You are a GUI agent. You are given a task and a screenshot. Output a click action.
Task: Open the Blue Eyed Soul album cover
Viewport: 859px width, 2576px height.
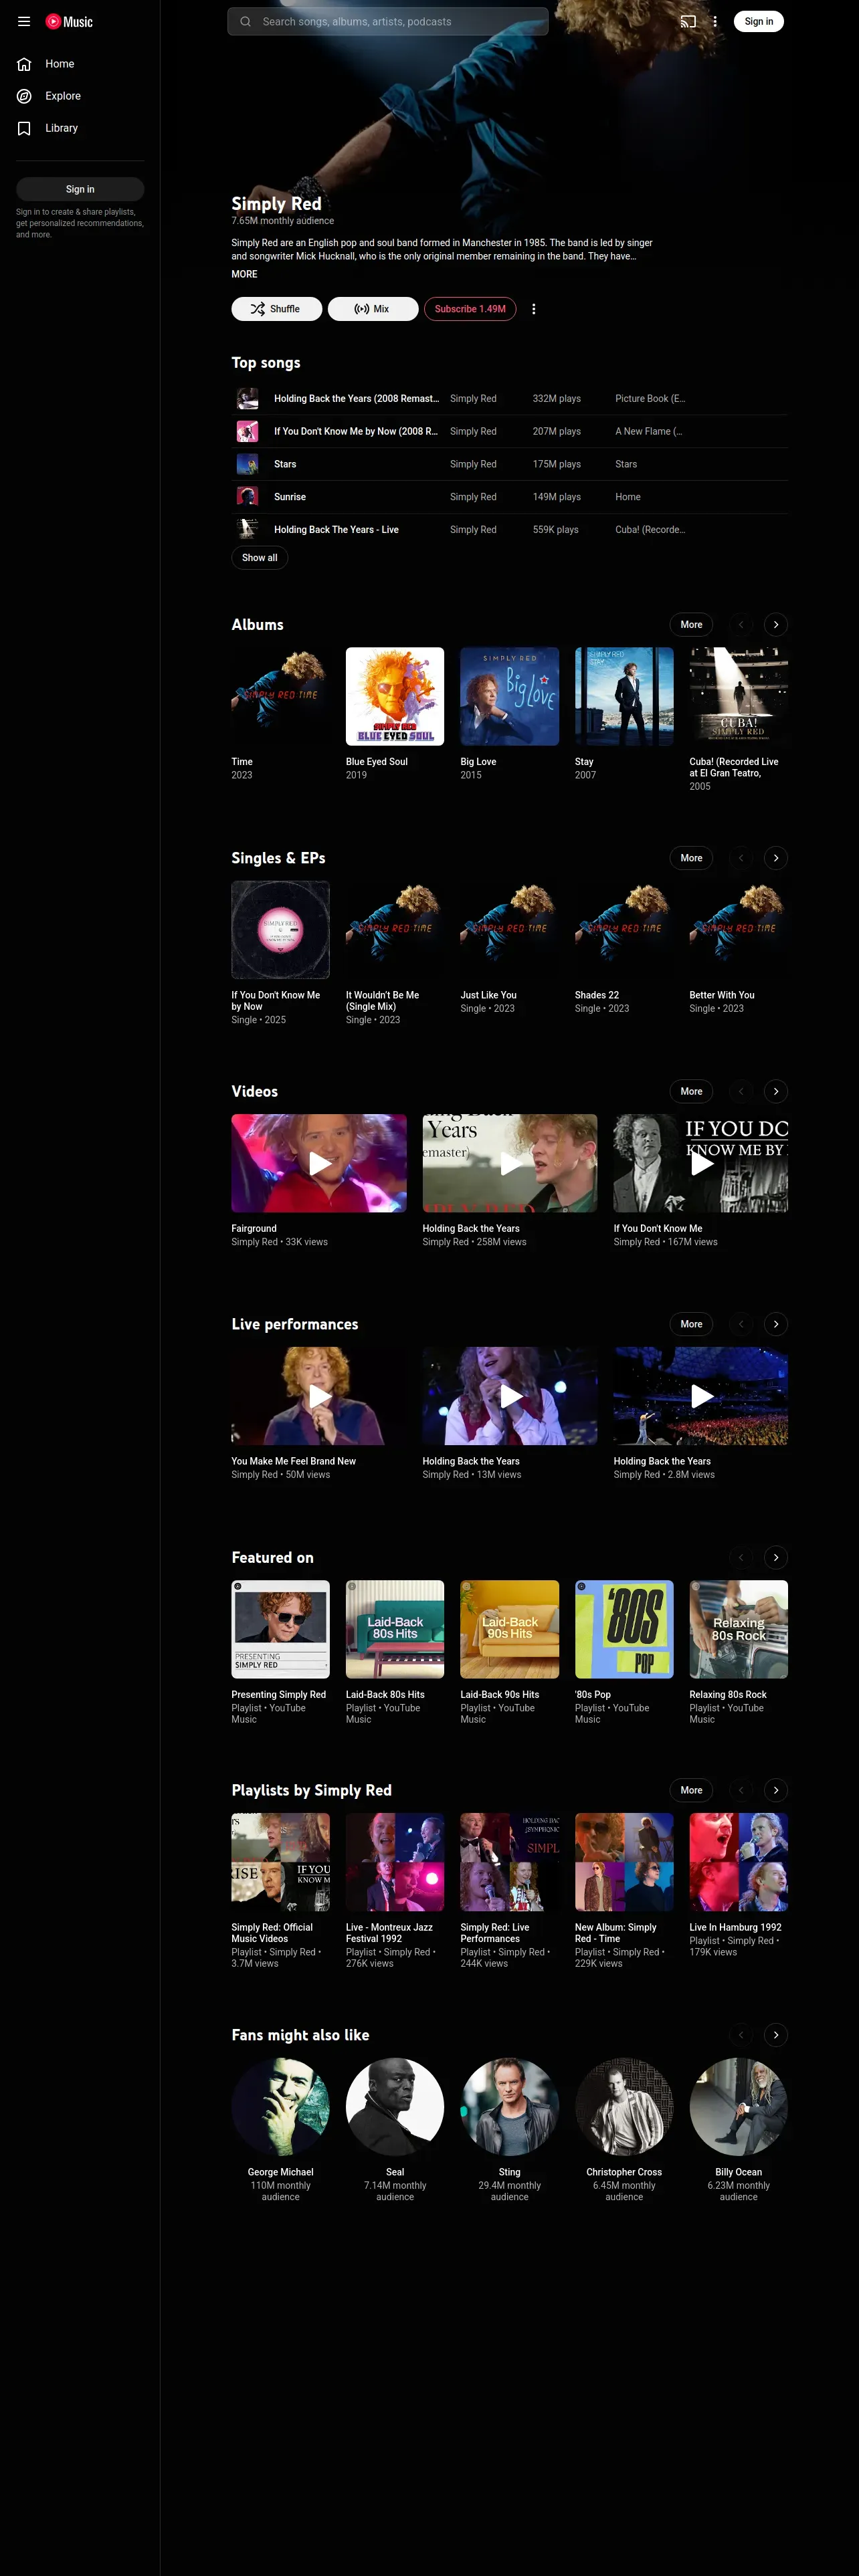coord(395,696)
